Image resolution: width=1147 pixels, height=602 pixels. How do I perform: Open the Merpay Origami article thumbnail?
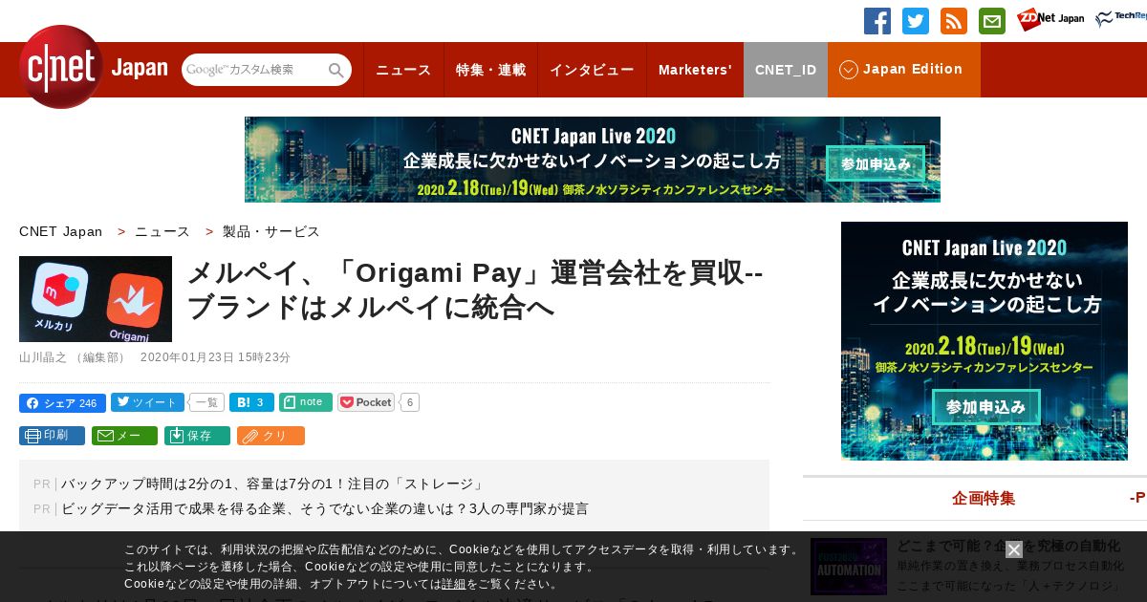point(96,299)
